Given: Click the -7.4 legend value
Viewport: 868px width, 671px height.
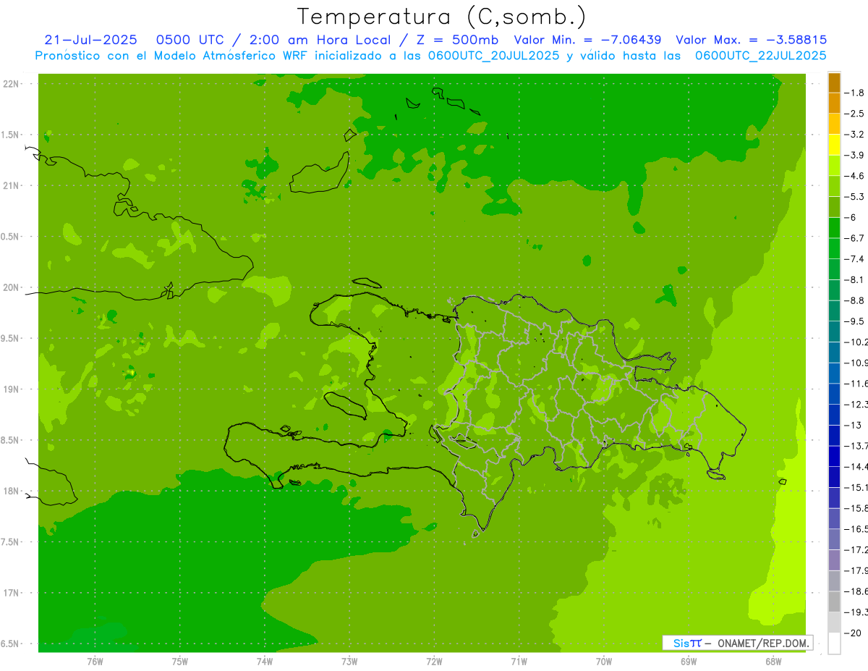Looking at the screenshot, I should (x=854, y=259).
